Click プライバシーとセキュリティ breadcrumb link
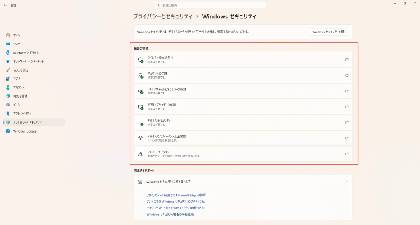 (x=162, y=16)
